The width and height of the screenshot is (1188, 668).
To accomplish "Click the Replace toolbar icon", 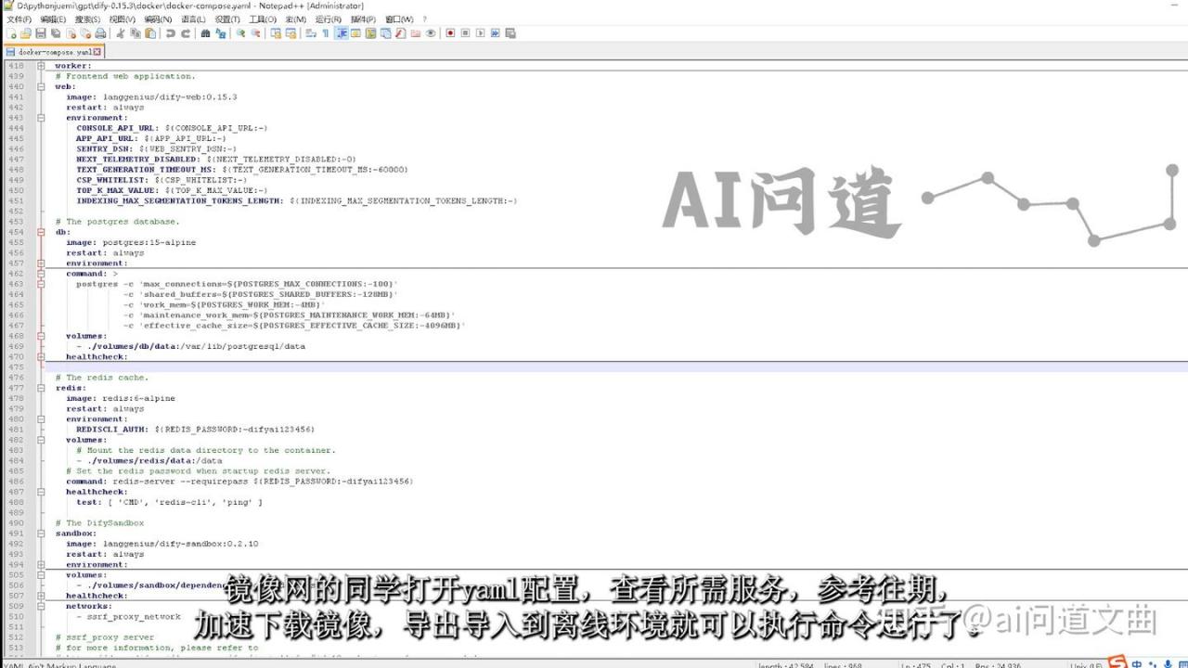I will [x=220, y=33].
